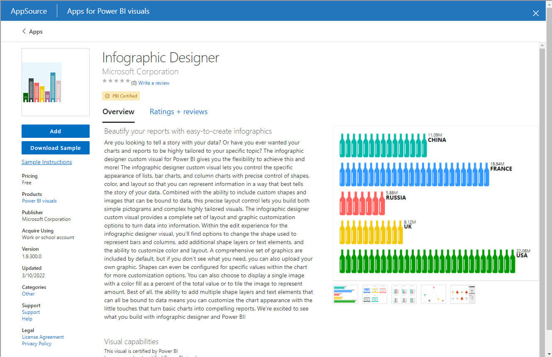Switch to Ratings + reviews tab

pyautogui.click(x=178, y=112)
